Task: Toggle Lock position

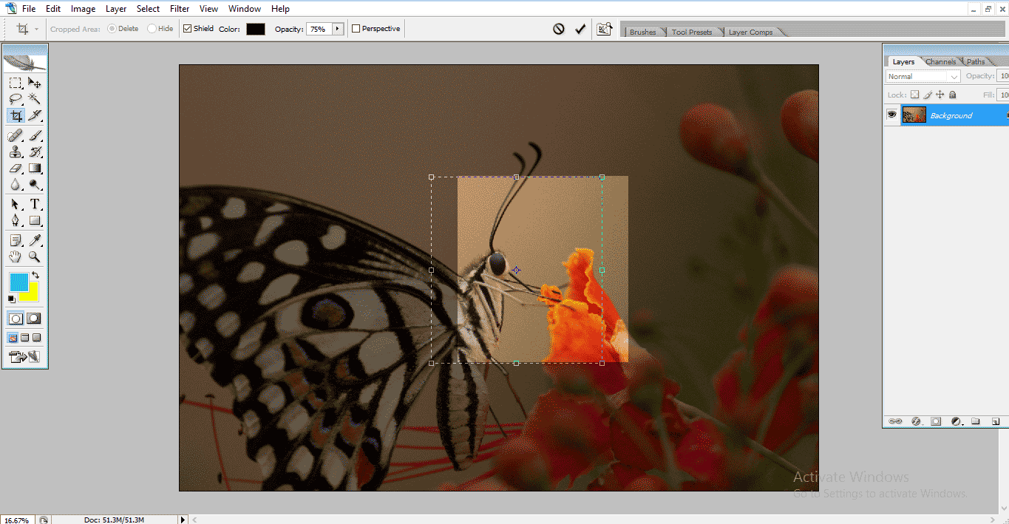Action: (x=940, y=95)
